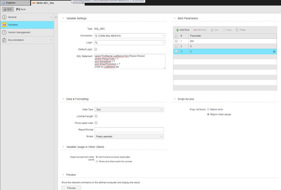Enable the Default Login checkbox
Image resolution: width=281 pixels, height=190 pixels.
point(96,49)
